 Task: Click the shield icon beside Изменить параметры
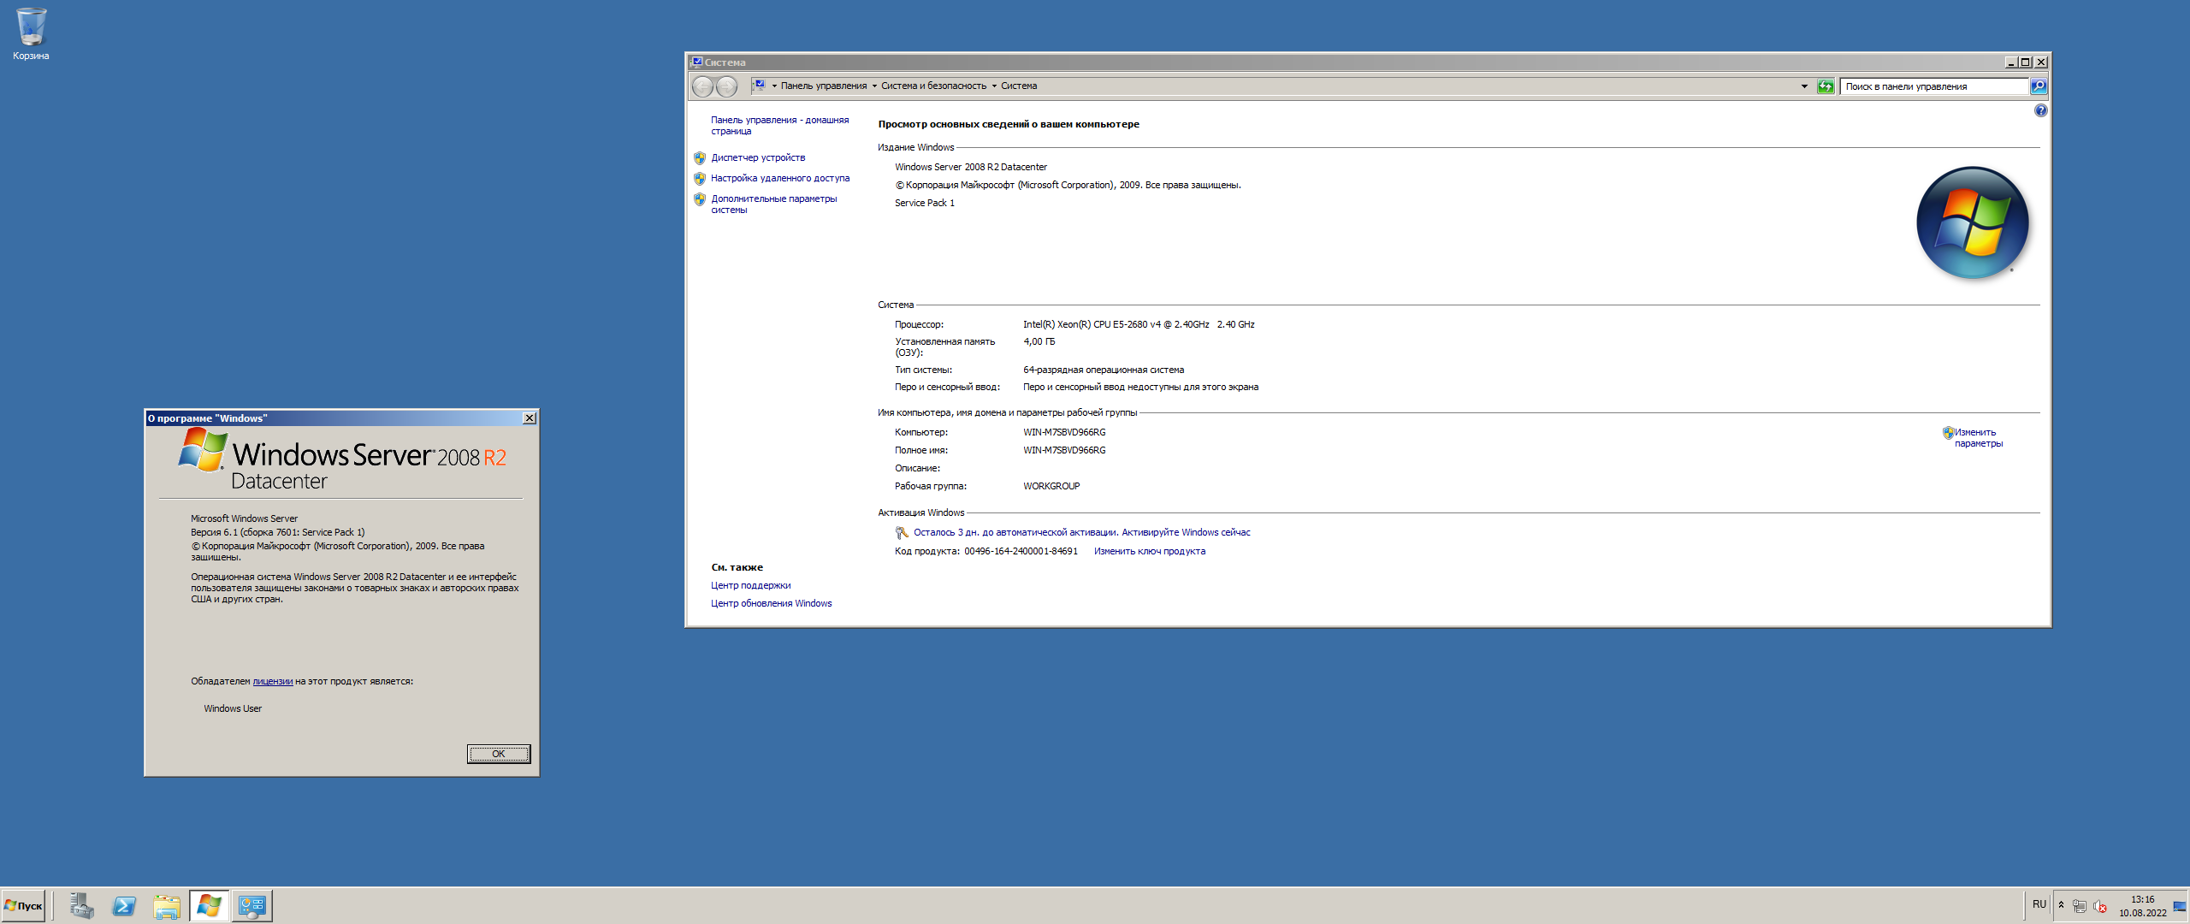click(x=1948, y=433)
